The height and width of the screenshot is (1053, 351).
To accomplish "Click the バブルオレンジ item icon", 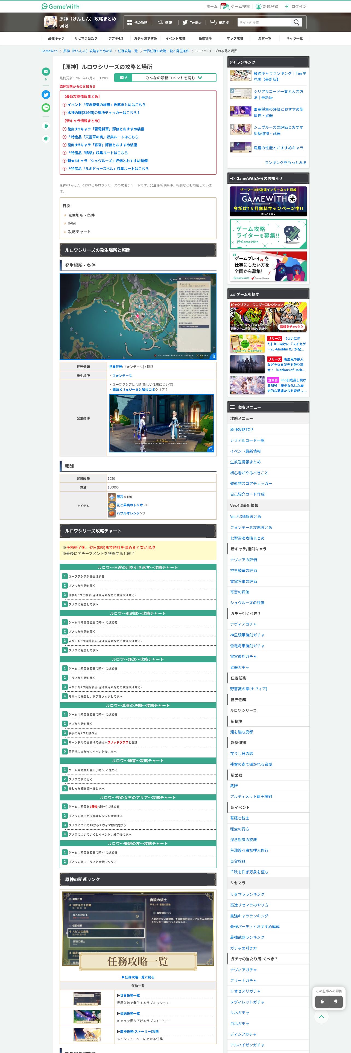I will click(112, 513).
